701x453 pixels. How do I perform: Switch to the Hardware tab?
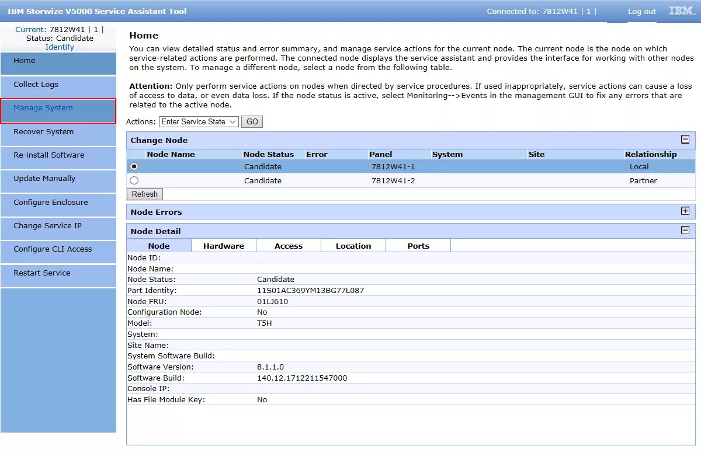click(x=224, y=246)
